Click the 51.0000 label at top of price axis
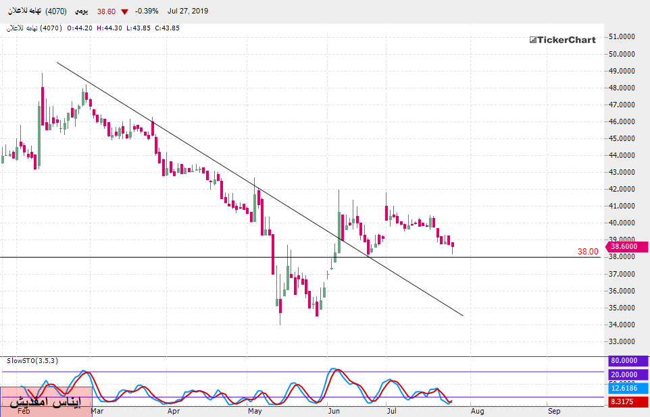This screenshot has height=417, width=650. point(621,36)
